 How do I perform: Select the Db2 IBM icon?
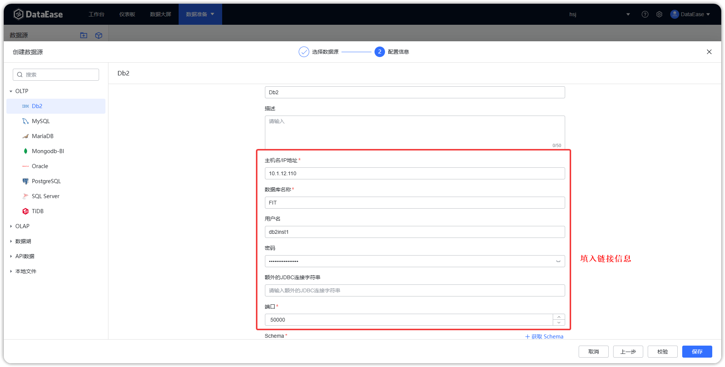(x=25, y=106)
